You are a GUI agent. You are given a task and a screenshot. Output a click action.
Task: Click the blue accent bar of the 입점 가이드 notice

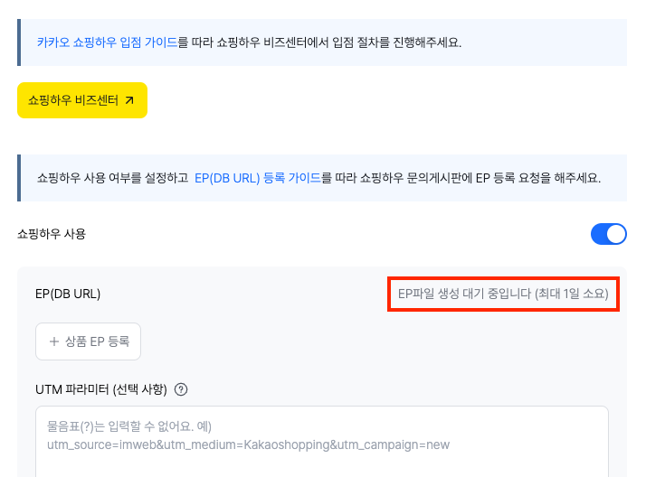pos(19,42)
